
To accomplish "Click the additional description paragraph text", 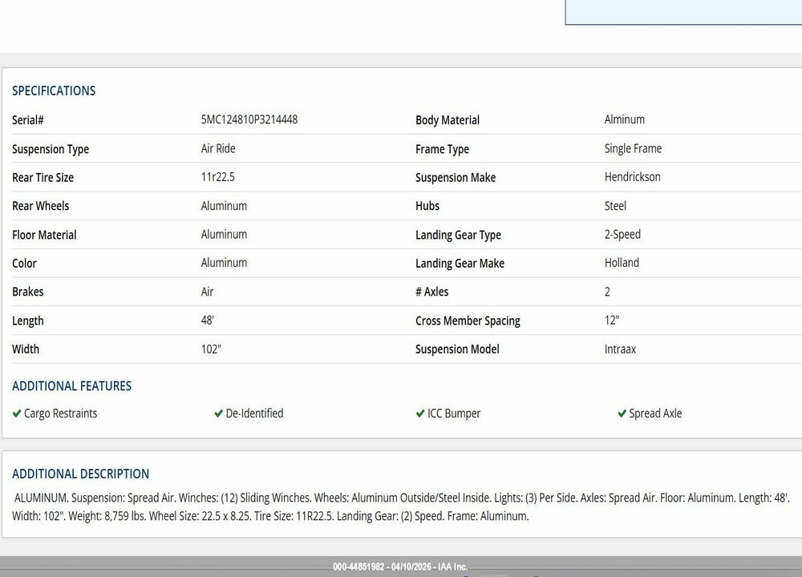I will (x=401, y=507).
